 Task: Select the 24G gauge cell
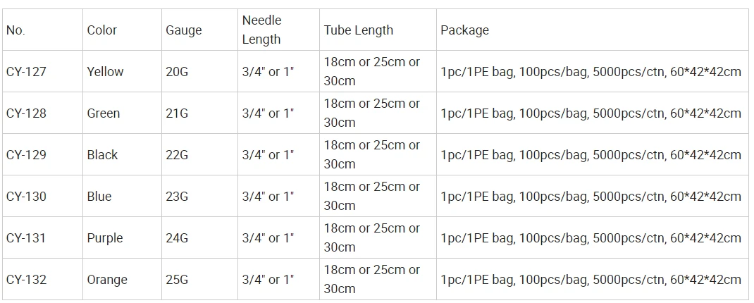199,237
